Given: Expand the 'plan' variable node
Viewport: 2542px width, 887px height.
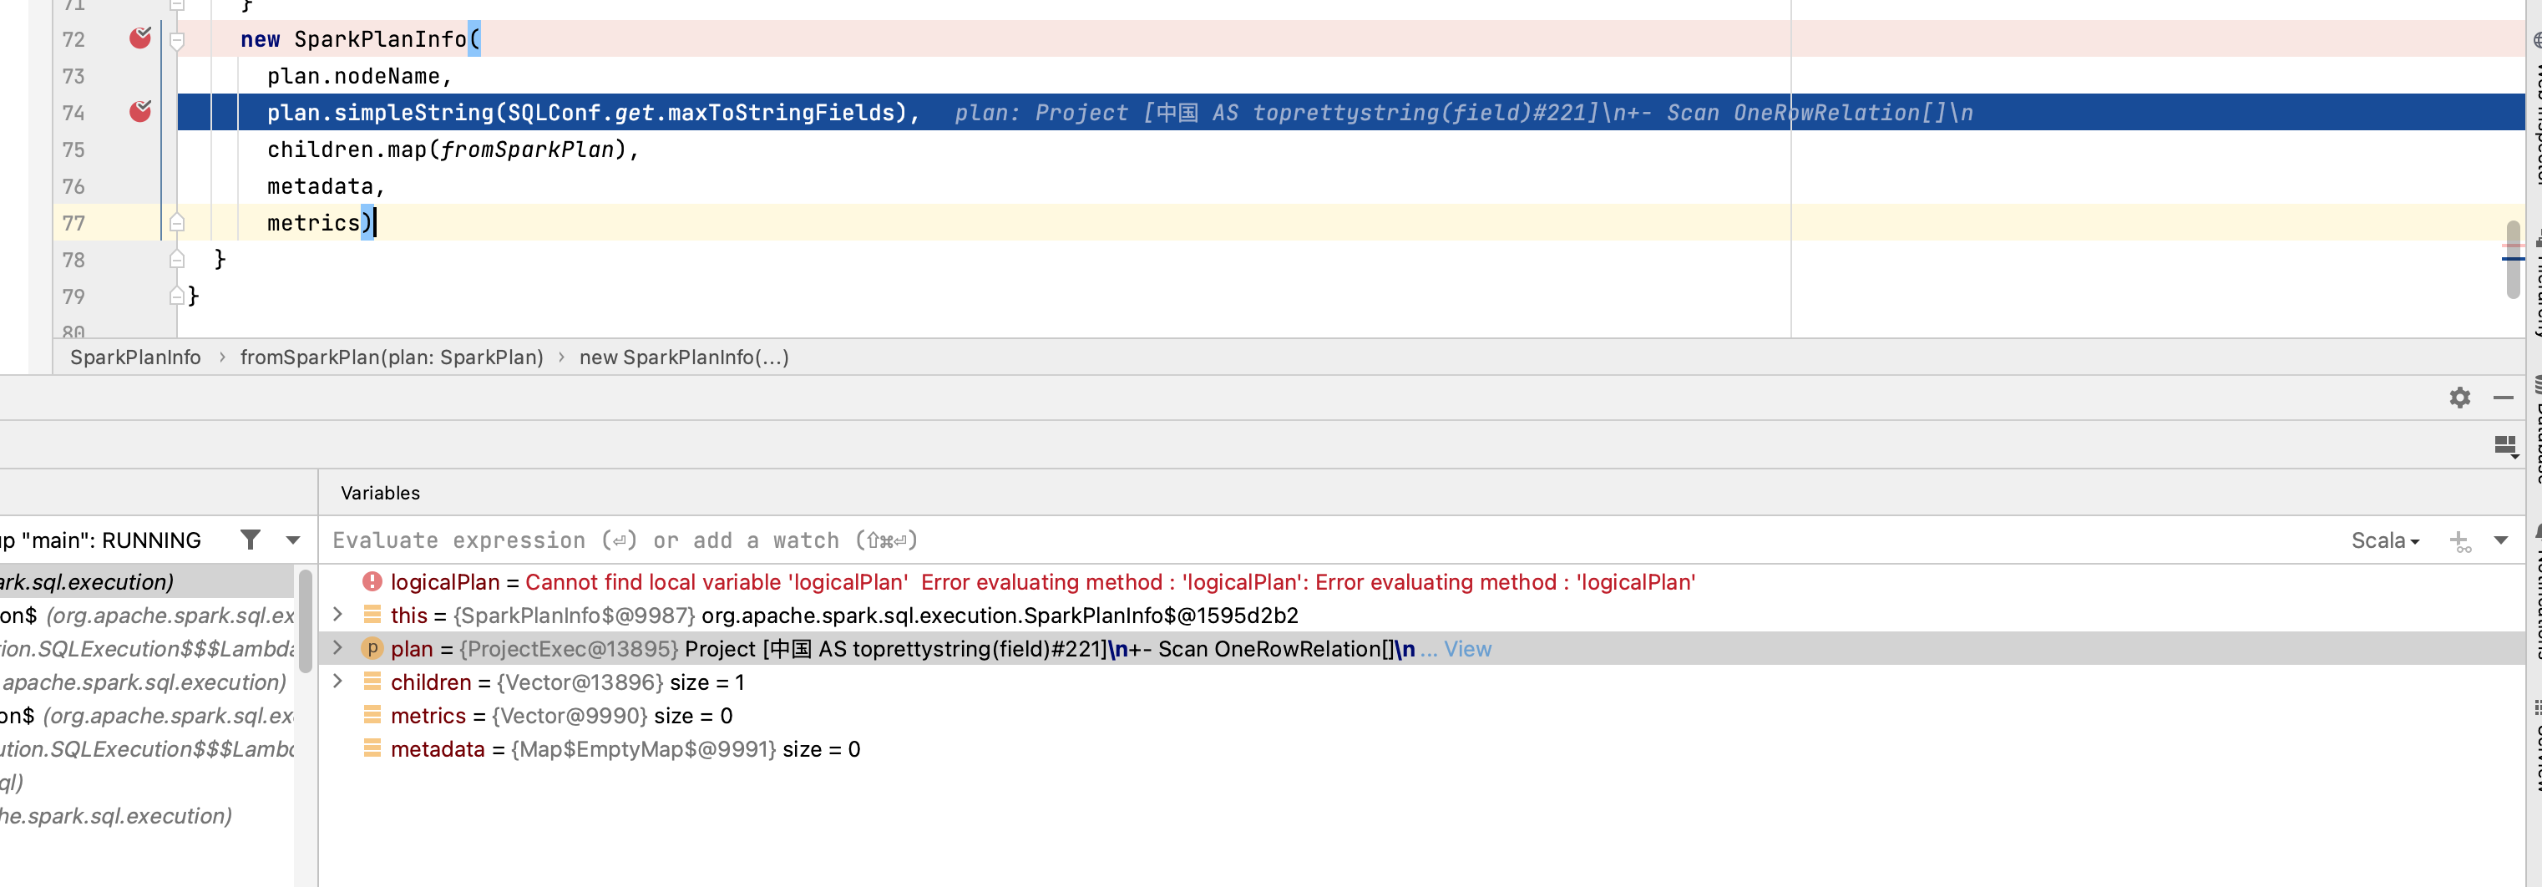Looking at the screenshot, I should 338,648.
